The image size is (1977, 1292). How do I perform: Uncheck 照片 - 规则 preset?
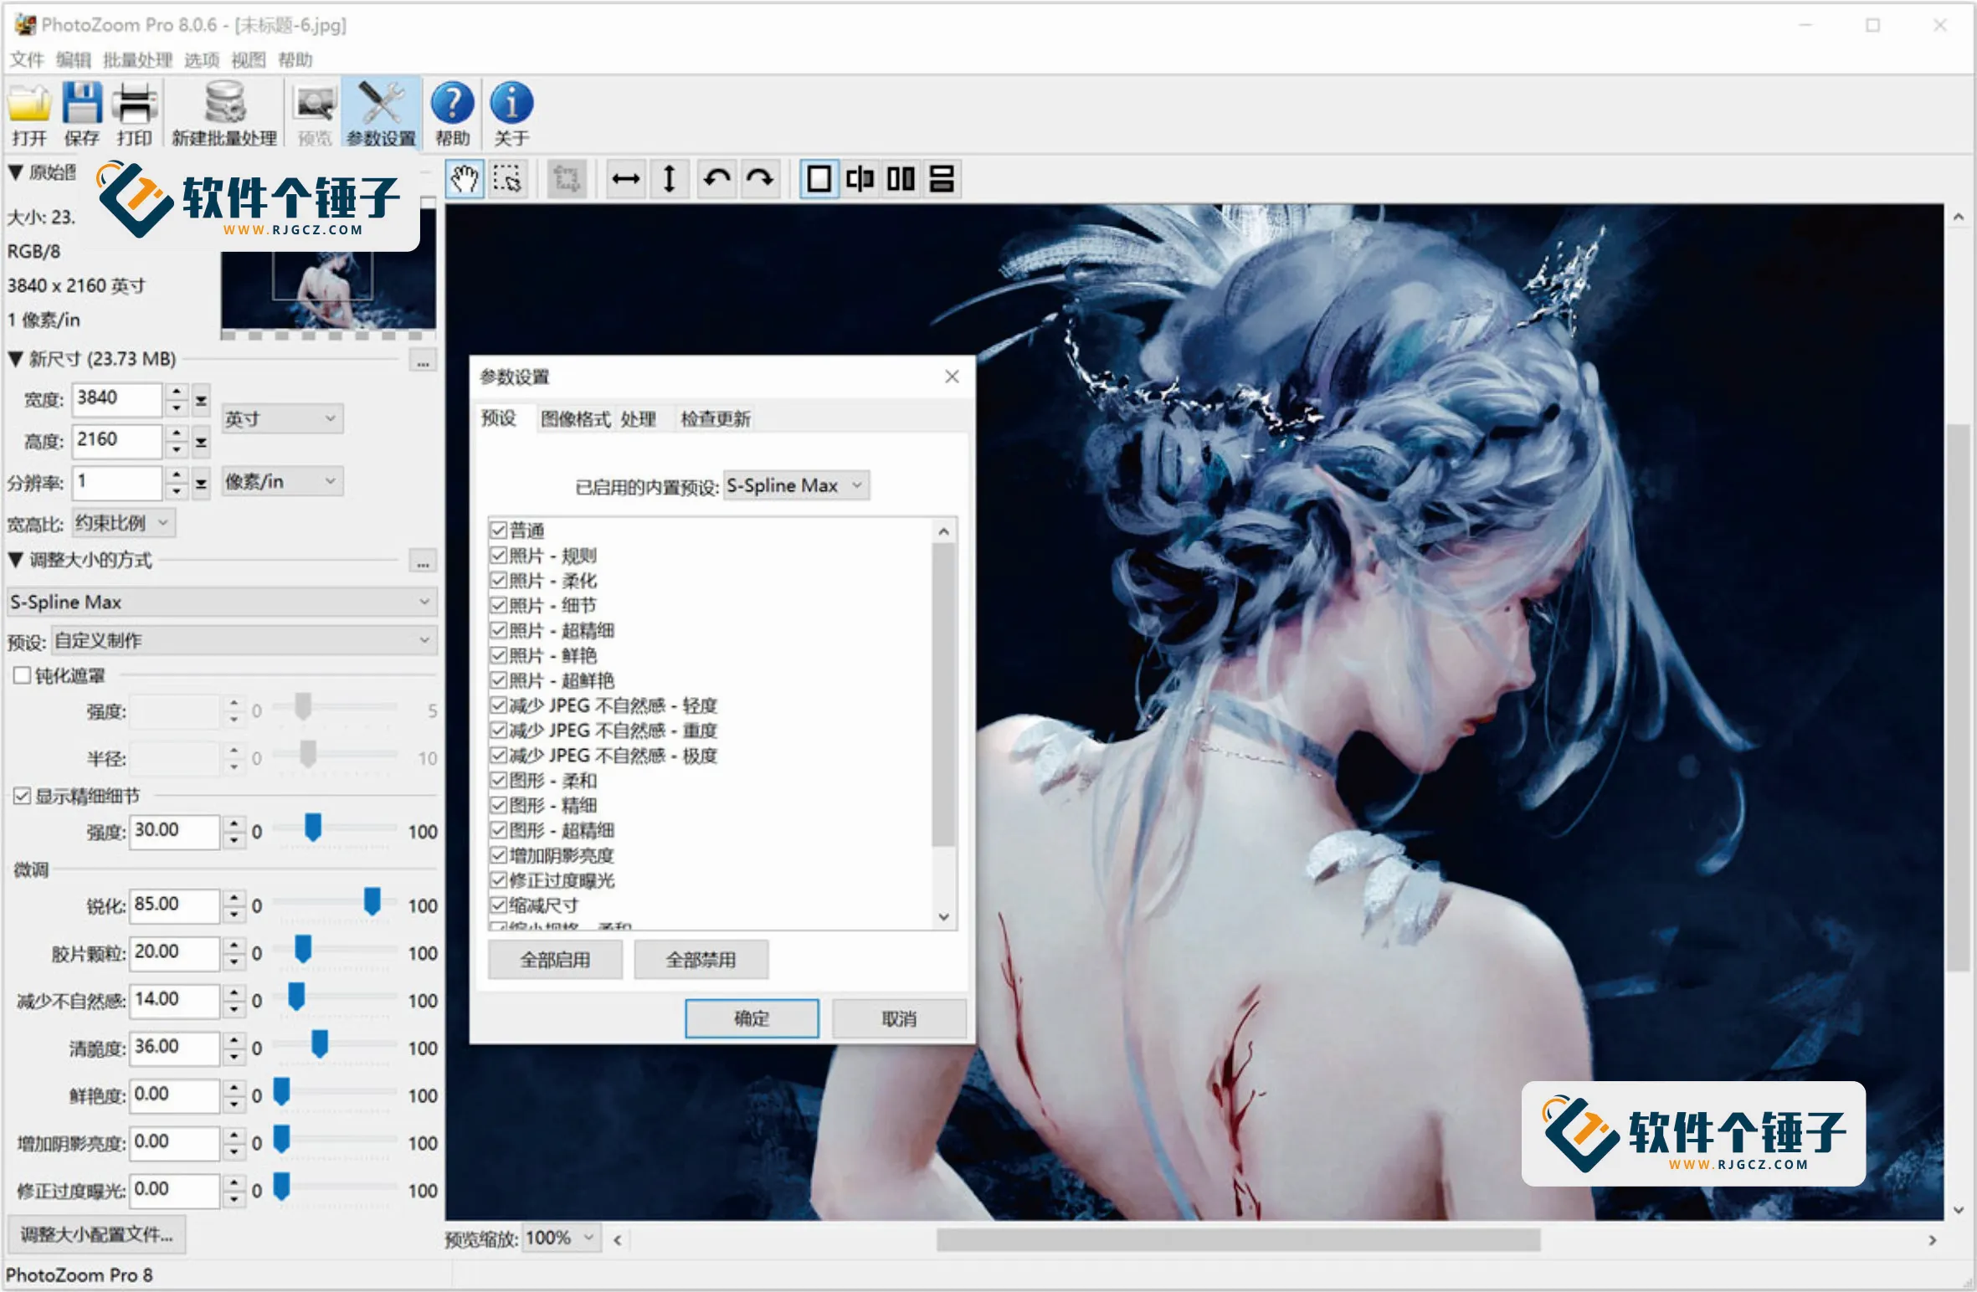click(499, 555)
